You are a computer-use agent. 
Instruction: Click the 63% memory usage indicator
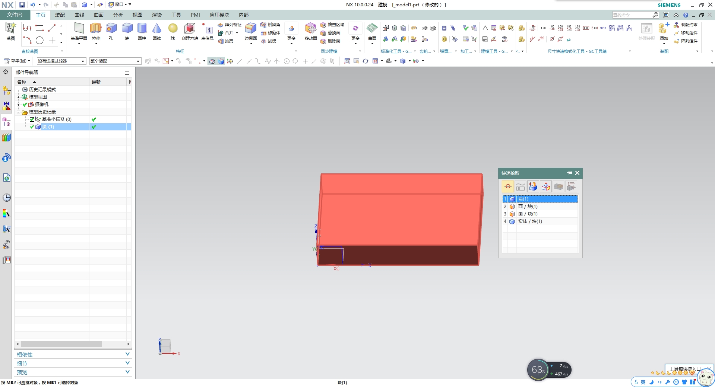pos(538,370)
